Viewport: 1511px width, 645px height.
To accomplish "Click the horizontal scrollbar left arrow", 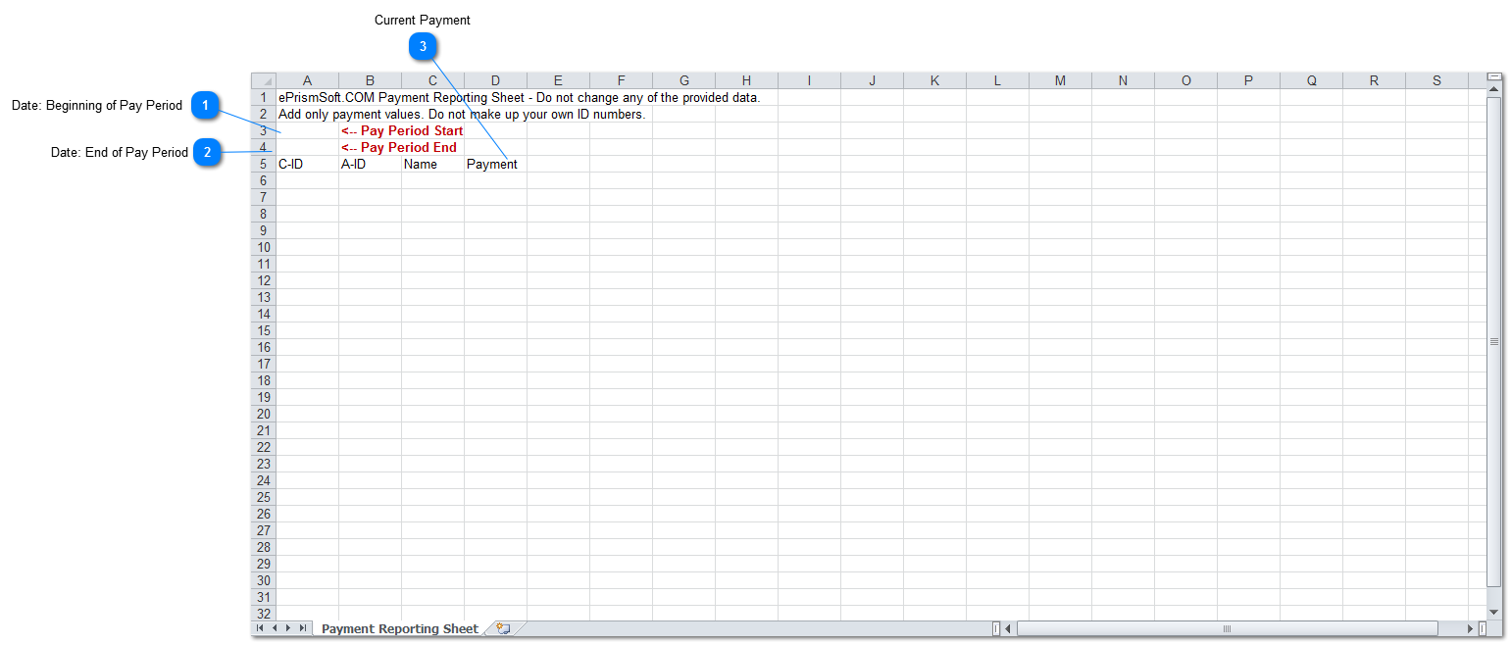I will point(1008,628).
